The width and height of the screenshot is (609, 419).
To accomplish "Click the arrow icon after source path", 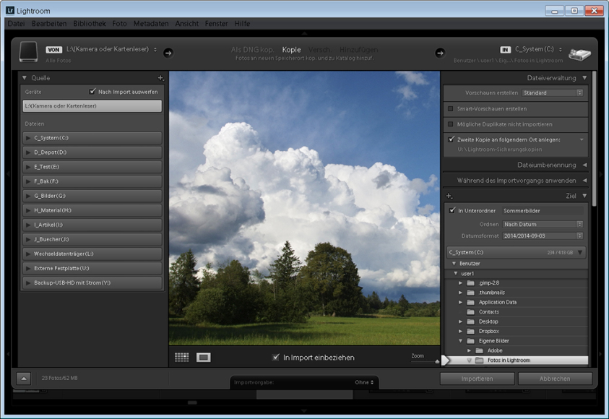I will [168, 52].
